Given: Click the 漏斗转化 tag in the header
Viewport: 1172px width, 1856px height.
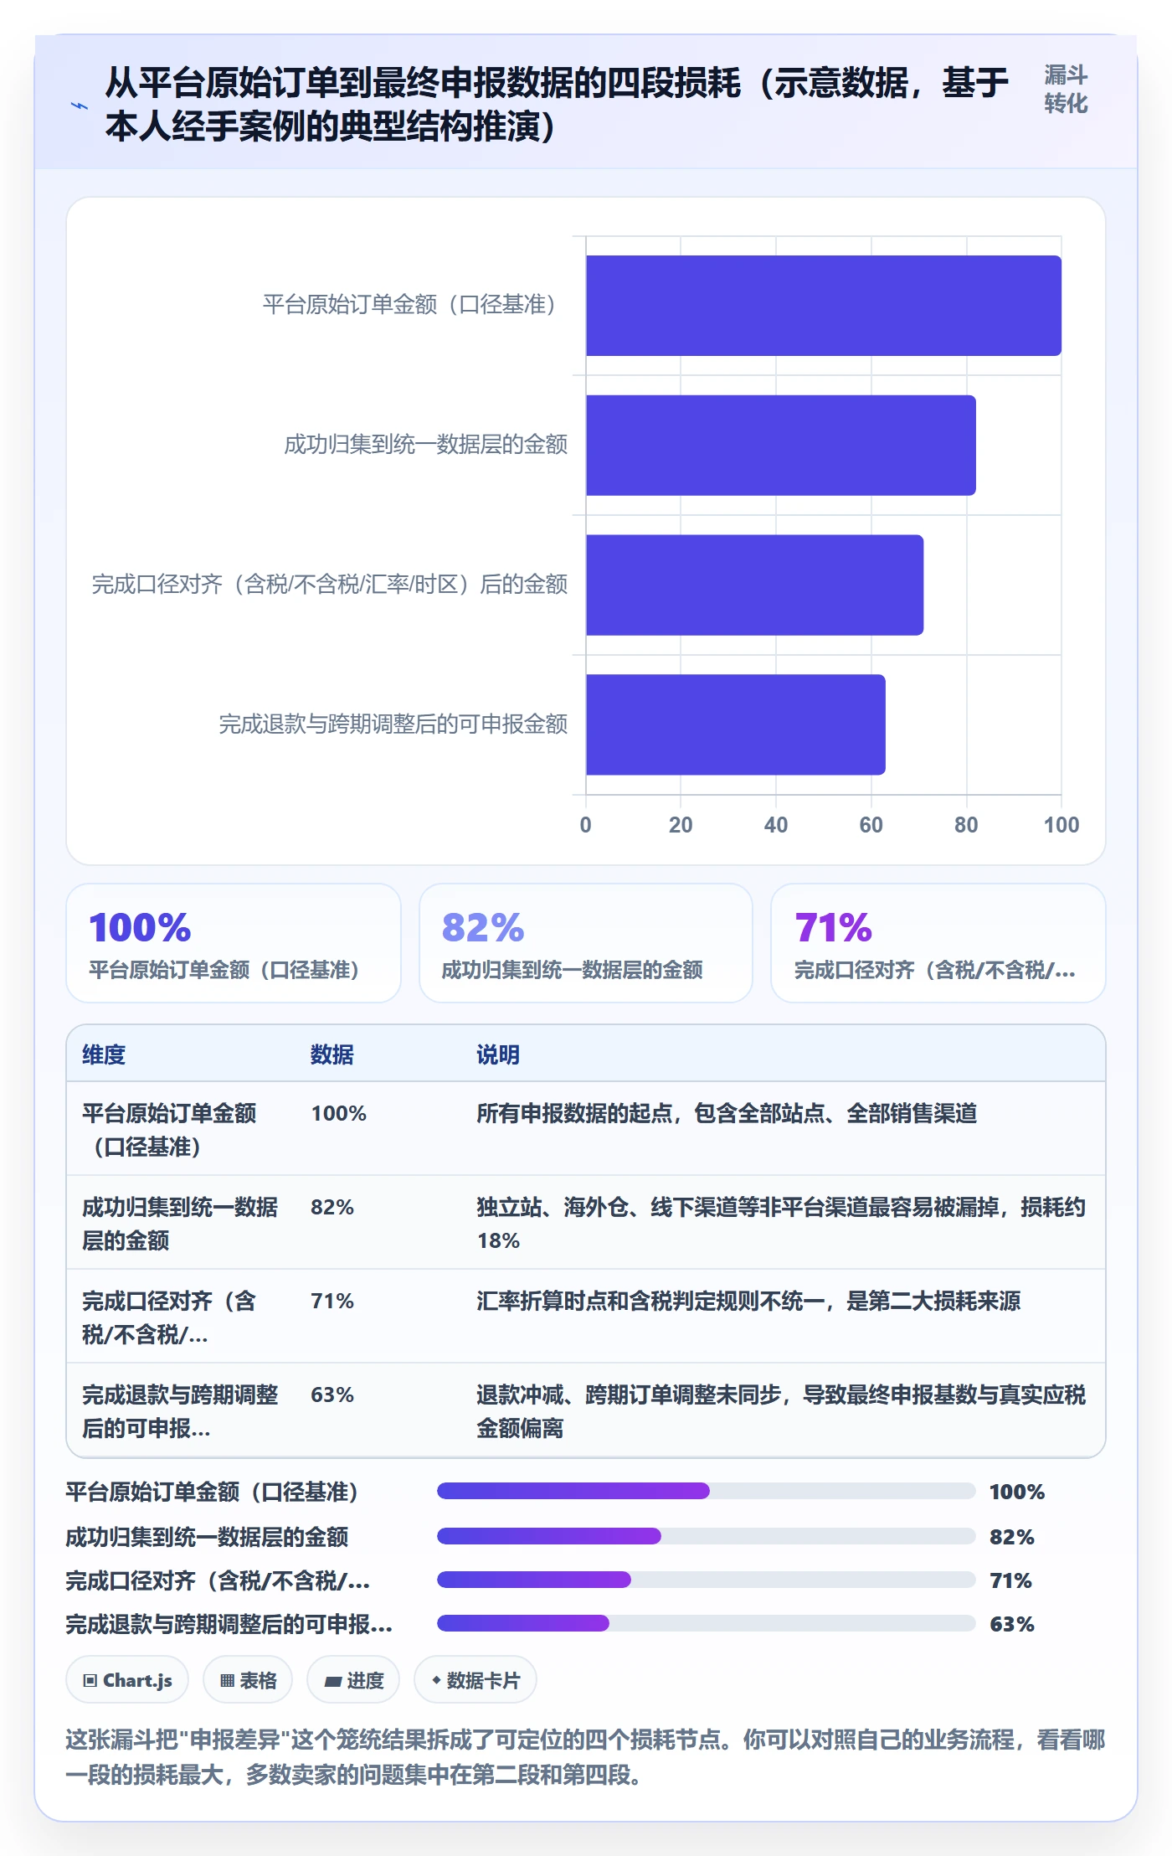Looking at the screenshot, I should (x=1066, y=89).
